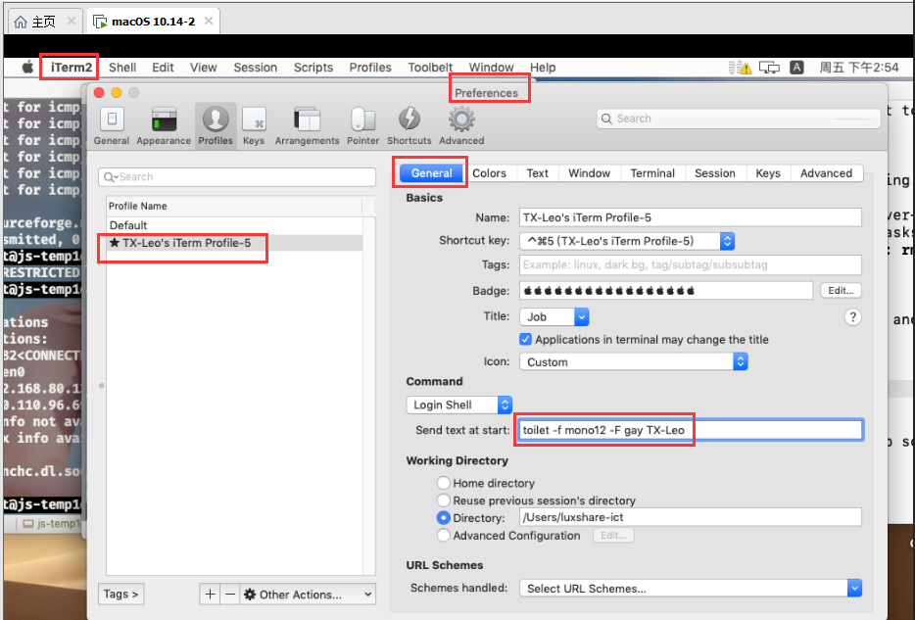
Task: Switch to the Window tab
Action: click(x=590, y=173)
